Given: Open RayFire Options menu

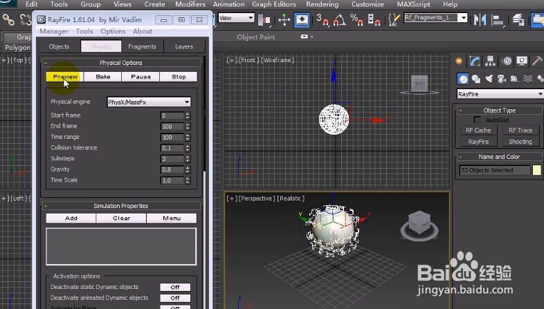Looking at the screenshot, I should pos(113,32).
